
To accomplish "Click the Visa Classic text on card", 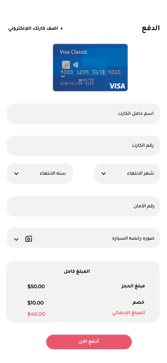I will pyautogui.click(x=73, y=52).
